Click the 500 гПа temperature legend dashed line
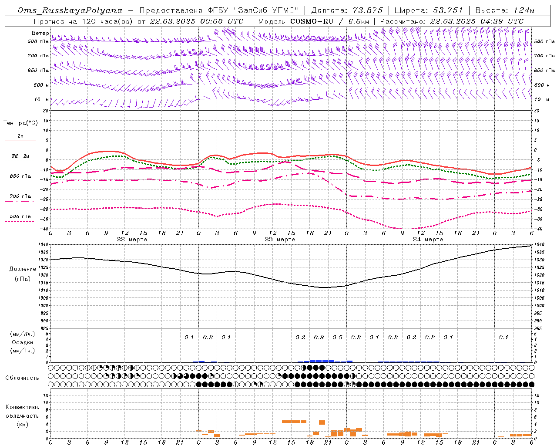This screenshot has height=446, width=557. pyautogui.click(x=19, y=221)
